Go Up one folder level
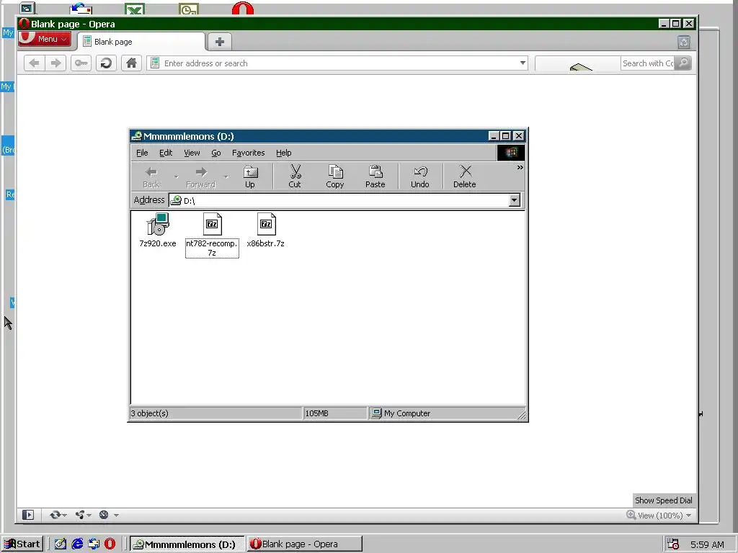 point(250,177)
